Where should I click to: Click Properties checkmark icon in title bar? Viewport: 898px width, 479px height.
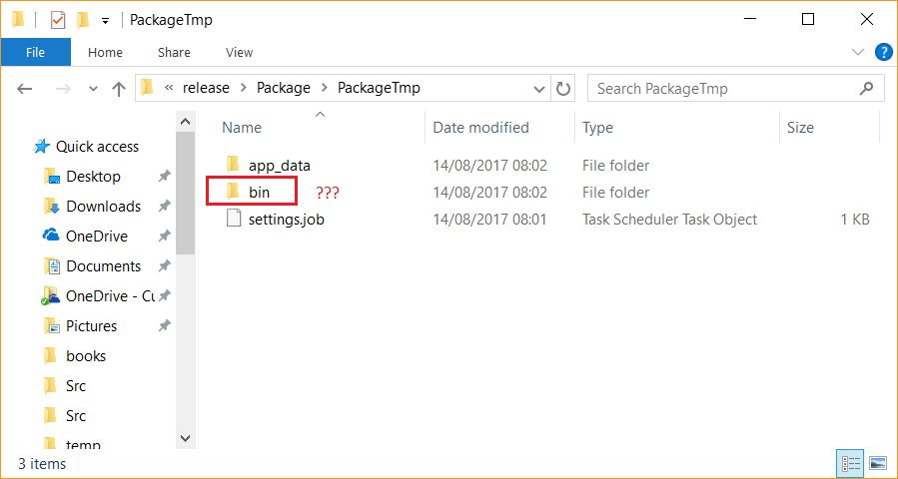[x=58, y=20]
